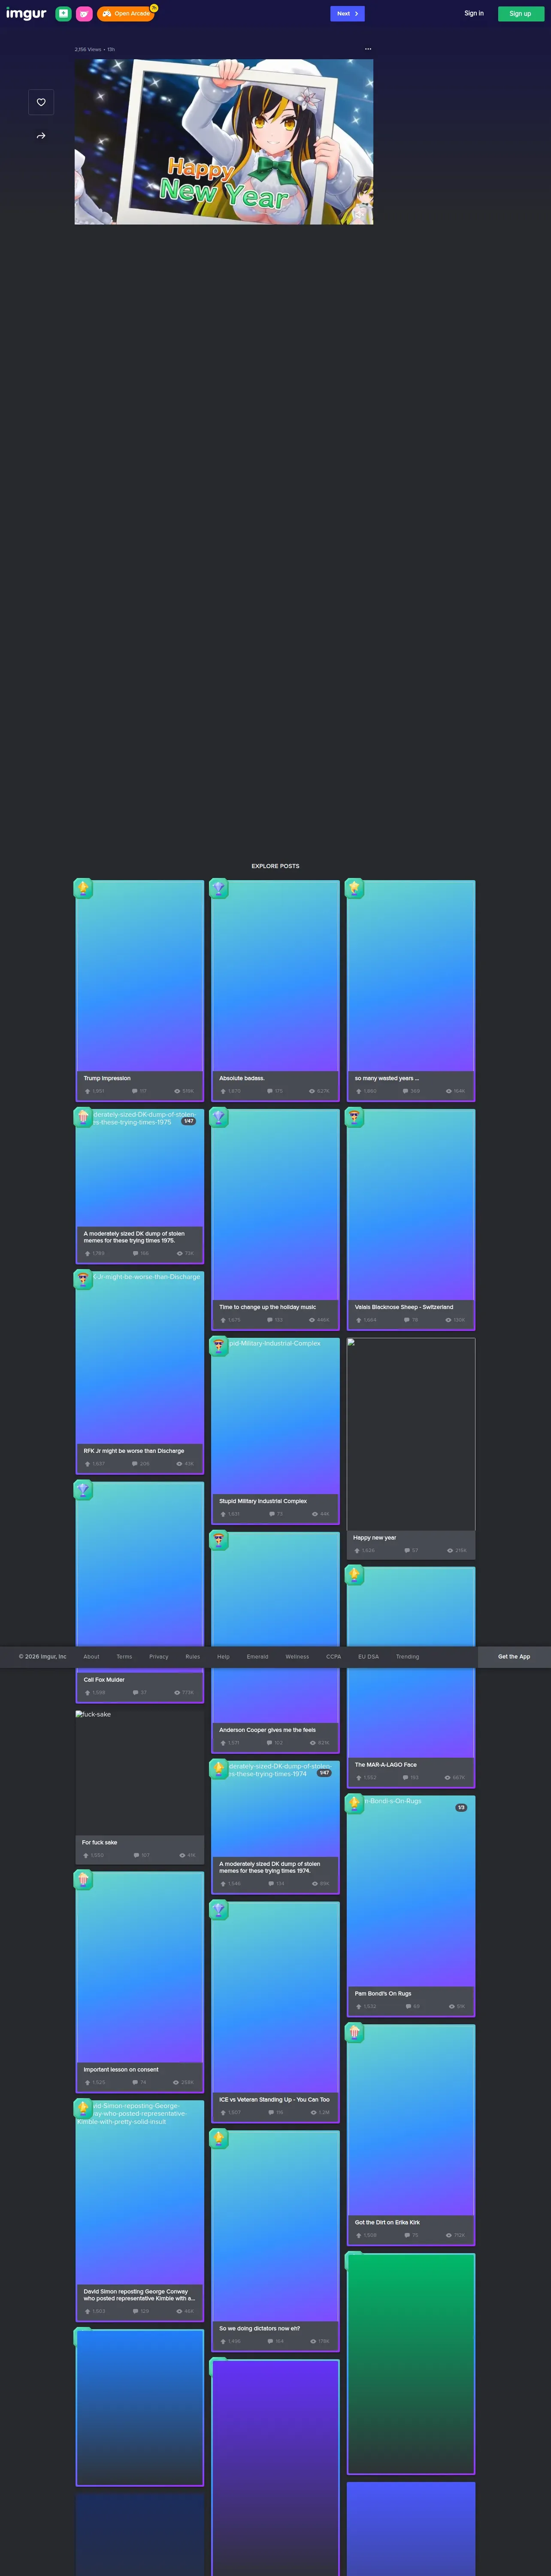The width and height of the screenshot is (551, 2576).
Task: Open About in the footer bar
Action: tap(91, 1656)
